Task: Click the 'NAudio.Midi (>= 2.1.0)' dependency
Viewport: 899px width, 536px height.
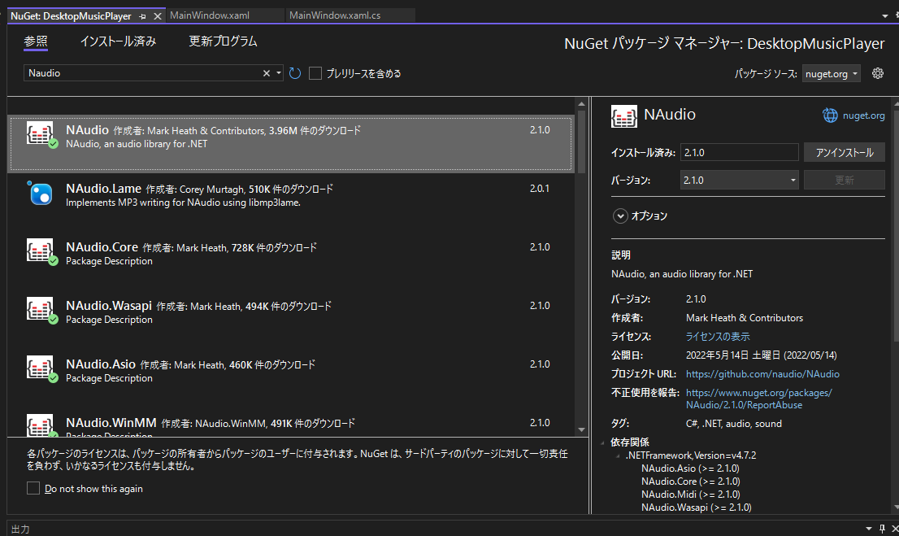Action: pyautogui.click(x=691, y=495)
